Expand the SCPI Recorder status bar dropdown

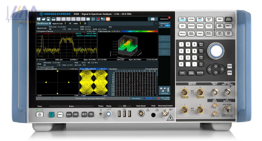(129, 99)
